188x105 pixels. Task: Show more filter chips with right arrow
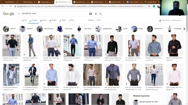tap(184, 29)
